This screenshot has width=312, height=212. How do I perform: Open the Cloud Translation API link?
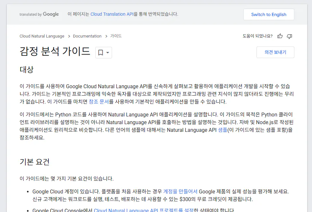[x=112, y=14]
